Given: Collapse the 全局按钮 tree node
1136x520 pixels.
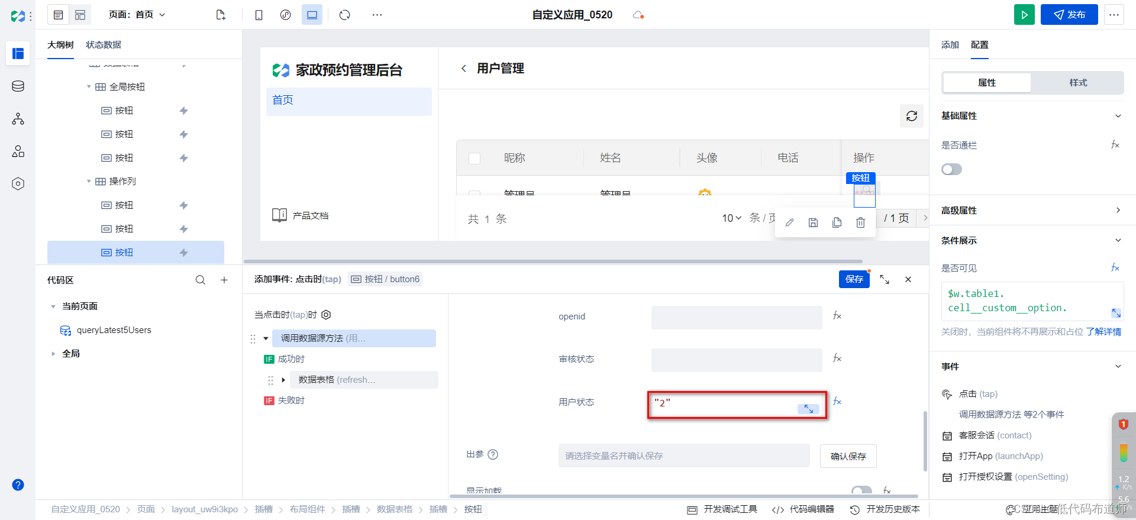Looking at the screenshot, I should [89, 87].
